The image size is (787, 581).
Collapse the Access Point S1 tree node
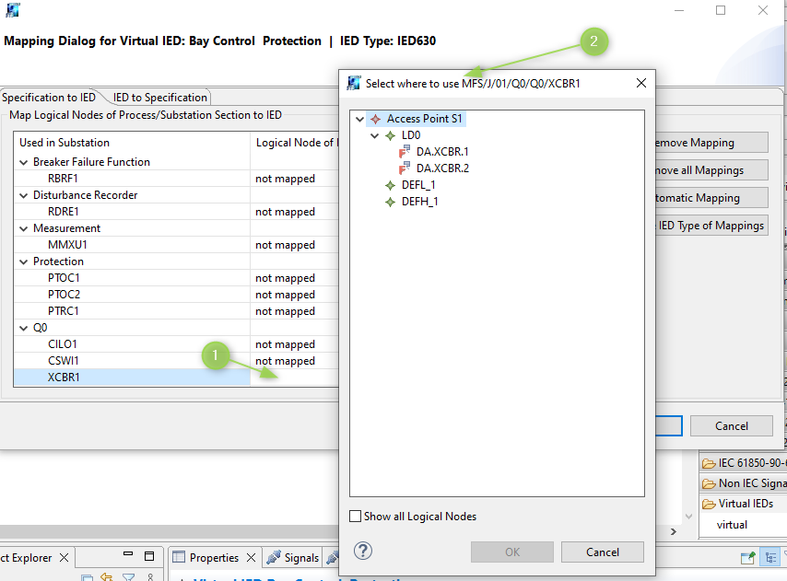pos(359,119)
